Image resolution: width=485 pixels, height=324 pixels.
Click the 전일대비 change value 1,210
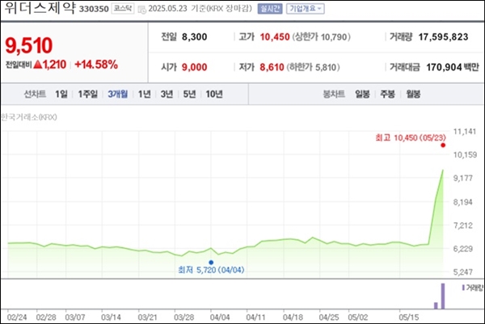[54, 65]
